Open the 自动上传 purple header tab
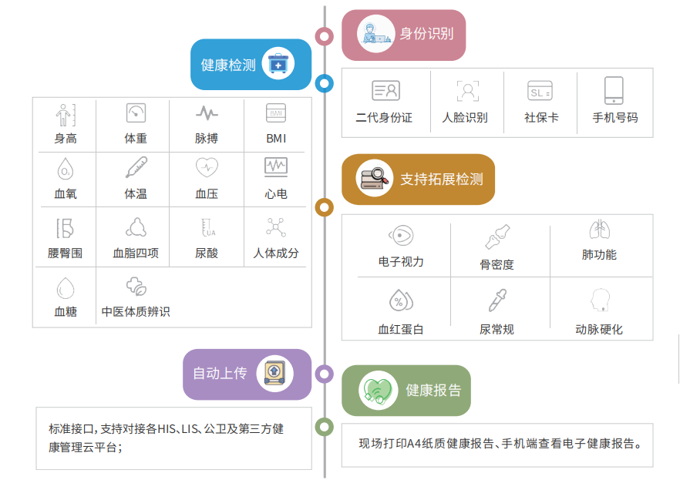Image resolution: width=680 pixels, height=500 pixels. 247,374
